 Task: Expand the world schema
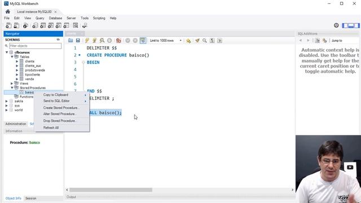pyautogui.click(x=7, y=110)
